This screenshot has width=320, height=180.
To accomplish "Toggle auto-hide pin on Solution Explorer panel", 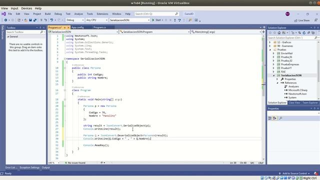I will click(314, 27).
